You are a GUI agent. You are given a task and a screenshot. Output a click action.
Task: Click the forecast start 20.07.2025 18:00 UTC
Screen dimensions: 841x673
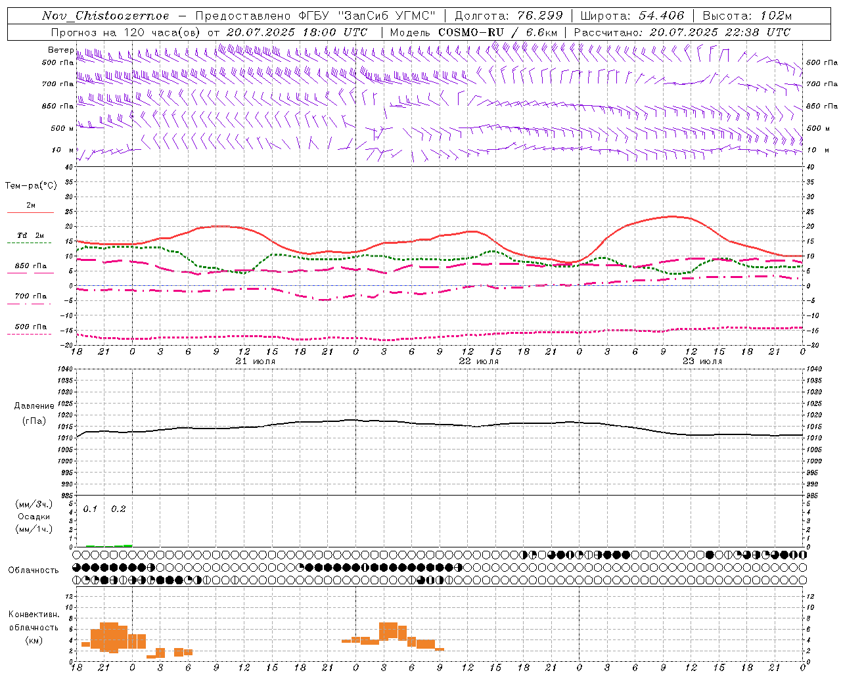[x=297, y=32]
